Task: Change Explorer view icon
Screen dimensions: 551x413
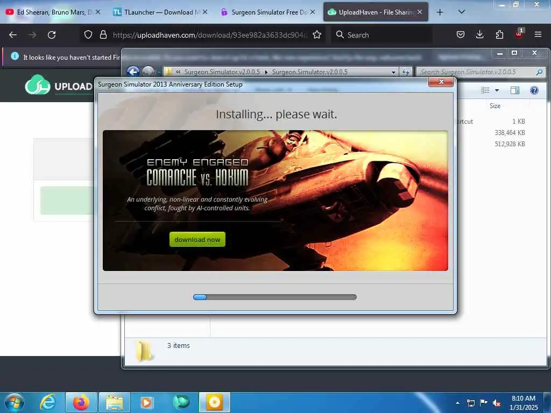Action: [485, 90]
